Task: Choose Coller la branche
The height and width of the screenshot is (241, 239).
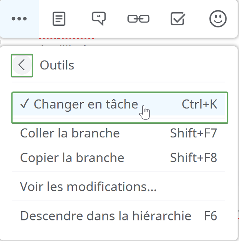Action: pyautogui.click(x=118, y=133)
